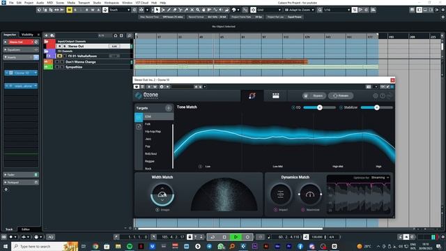Choose the Jazz target
This screenshot has width=446, height=251.
(148, 139)
